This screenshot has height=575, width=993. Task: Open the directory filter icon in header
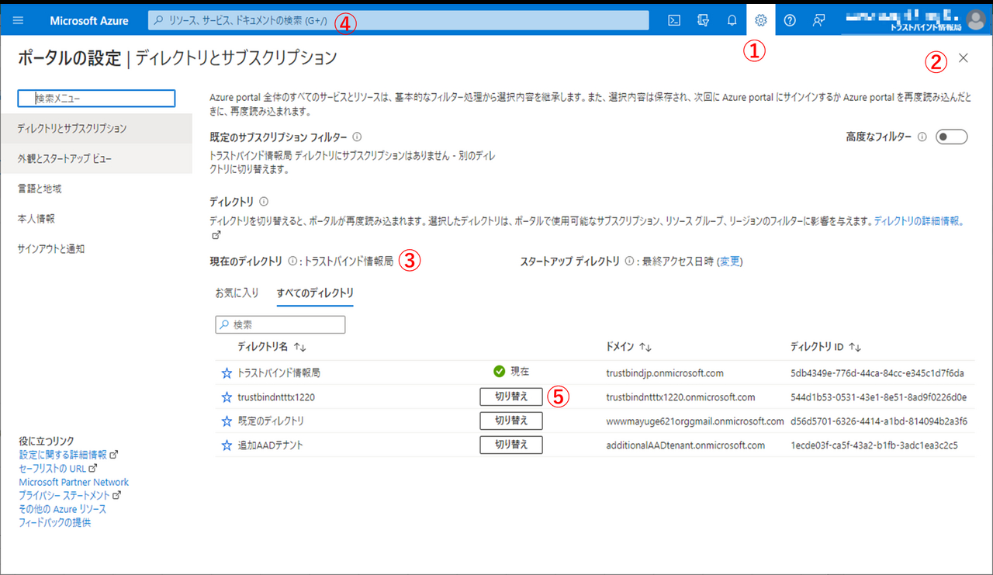(x=704, y=21)
